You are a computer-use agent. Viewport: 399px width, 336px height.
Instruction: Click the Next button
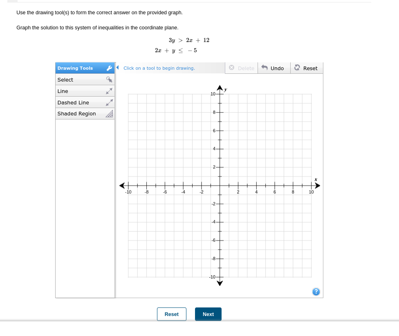tap(208, 314)
